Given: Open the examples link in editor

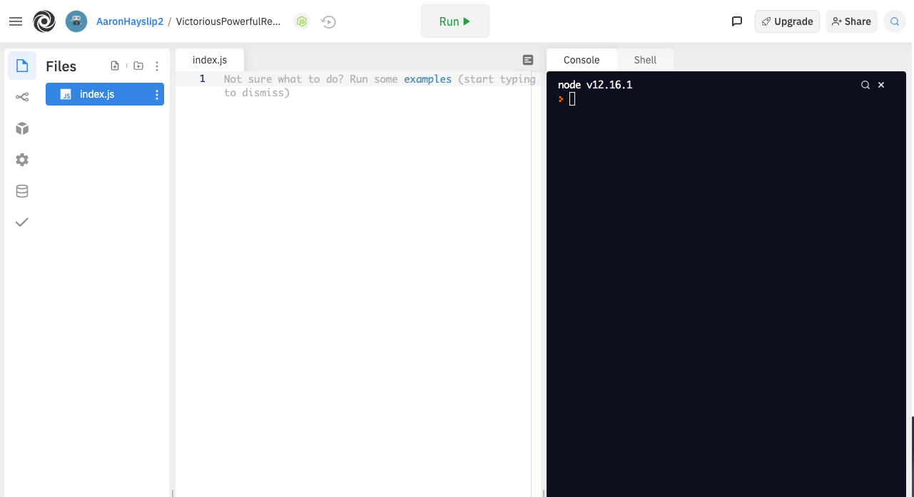Looking at the screenshot, I should 427,78.
